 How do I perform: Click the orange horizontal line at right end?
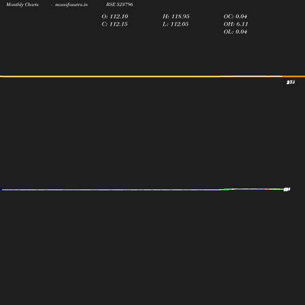click(294, 76)
